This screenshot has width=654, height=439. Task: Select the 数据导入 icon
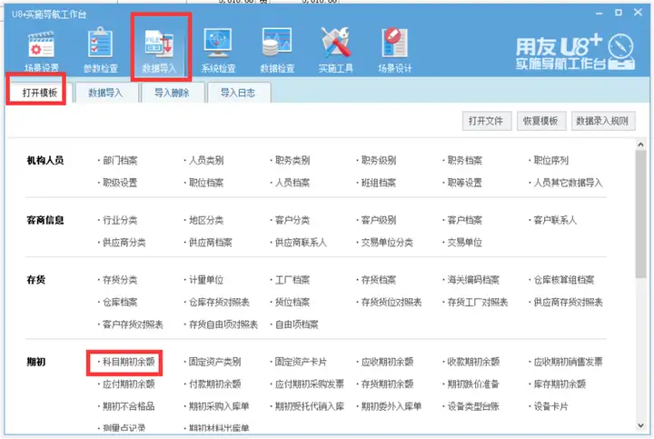[x=160, y=51]
